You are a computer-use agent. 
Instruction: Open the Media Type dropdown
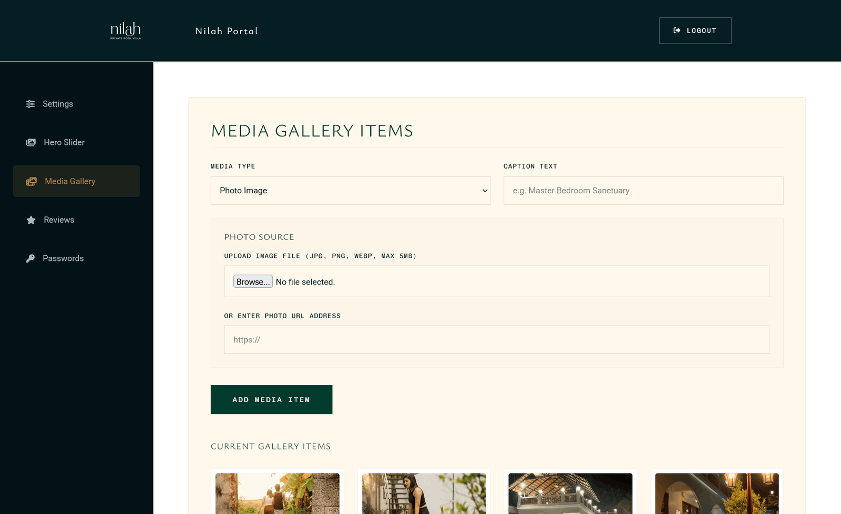tap(351, 191)
